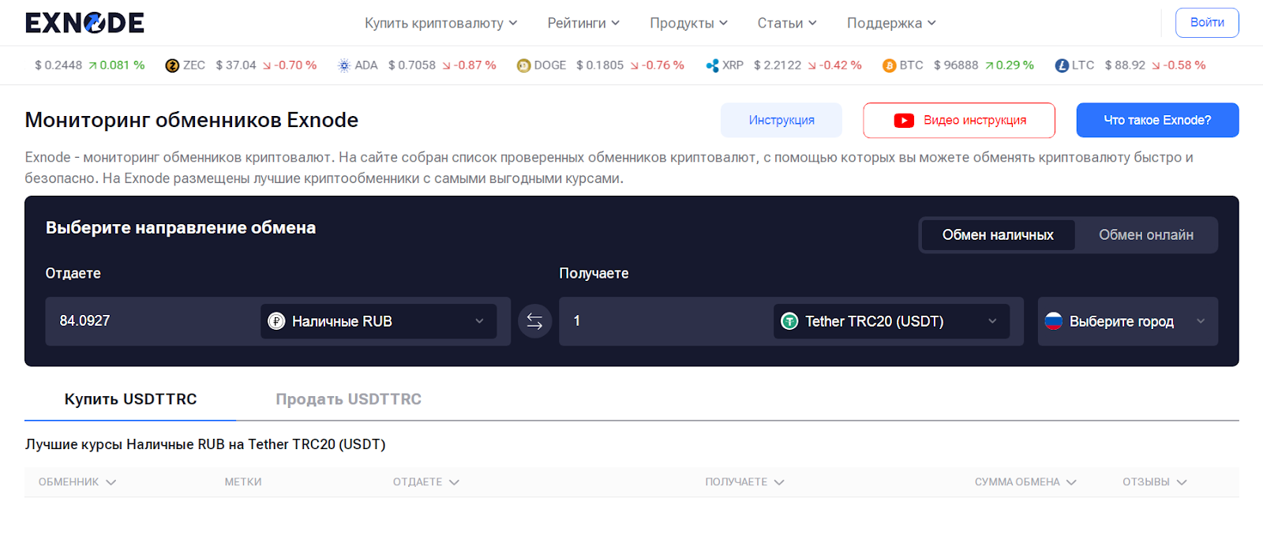Viewport: 1263px width, 554px height.
Task: Open Продукты menu
Action: tap(688, 23)
